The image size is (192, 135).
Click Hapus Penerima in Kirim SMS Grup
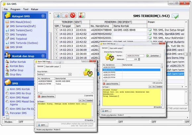(x=46, y=96)
